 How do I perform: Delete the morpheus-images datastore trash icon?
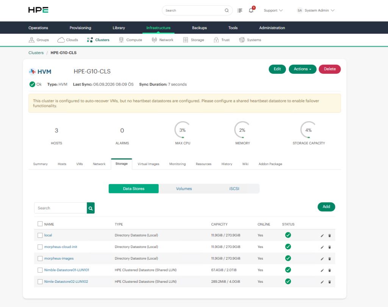pos(330,259)
